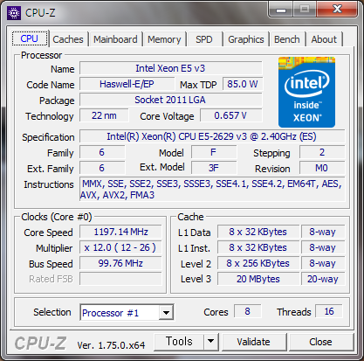Screen dimensions: 364x361
Task: Click the Core Voltage value 0.657 V
Action: 230,115
